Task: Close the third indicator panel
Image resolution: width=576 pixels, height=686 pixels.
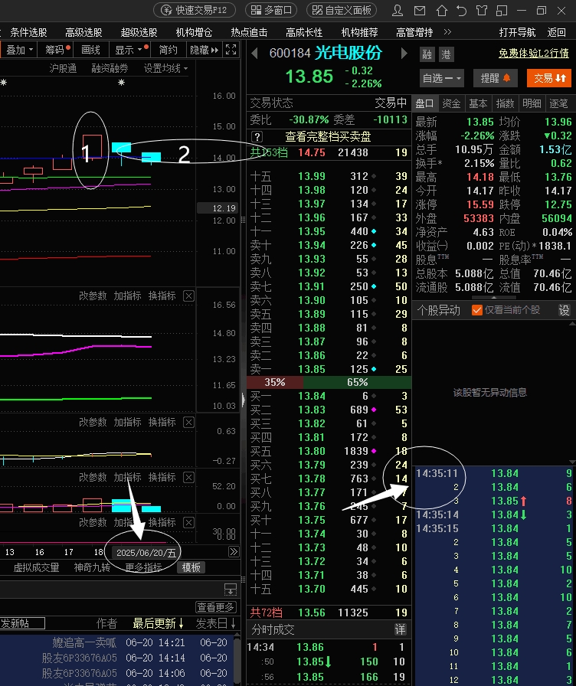Action: pyautogui.click(x=188, y=477)
